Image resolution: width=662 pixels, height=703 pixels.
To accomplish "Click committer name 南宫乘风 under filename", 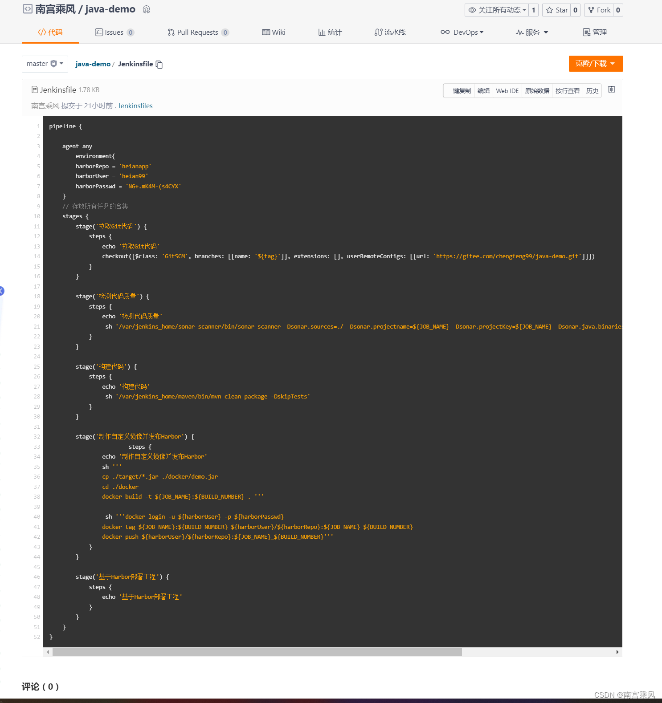I will click(x=45, y=106).
